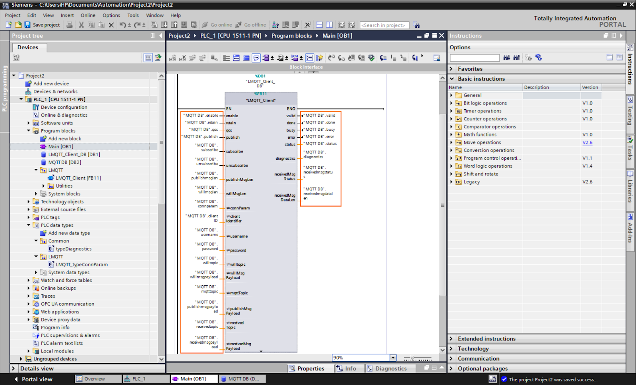Image resolution: width=636 pixels, height=385 pixels.
Task: Adjust the editor zoom slider
Action: 412,358
